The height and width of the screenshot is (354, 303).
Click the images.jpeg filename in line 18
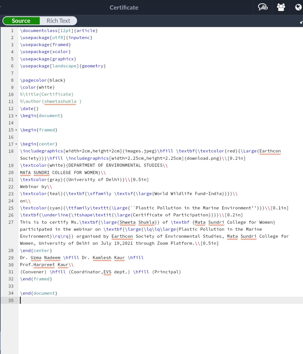point(140,151)
